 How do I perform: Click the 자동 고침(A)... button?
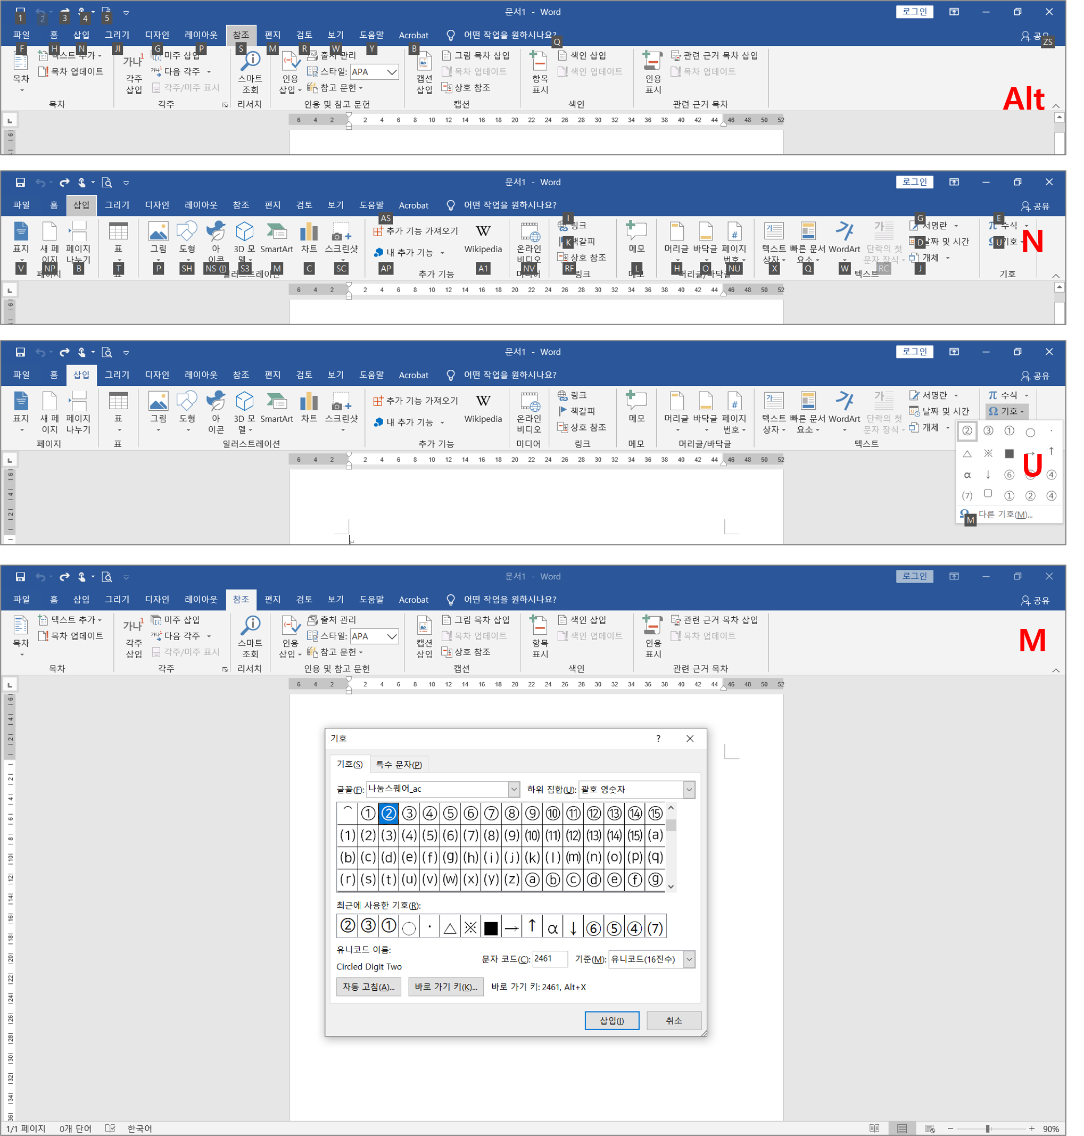368,987
